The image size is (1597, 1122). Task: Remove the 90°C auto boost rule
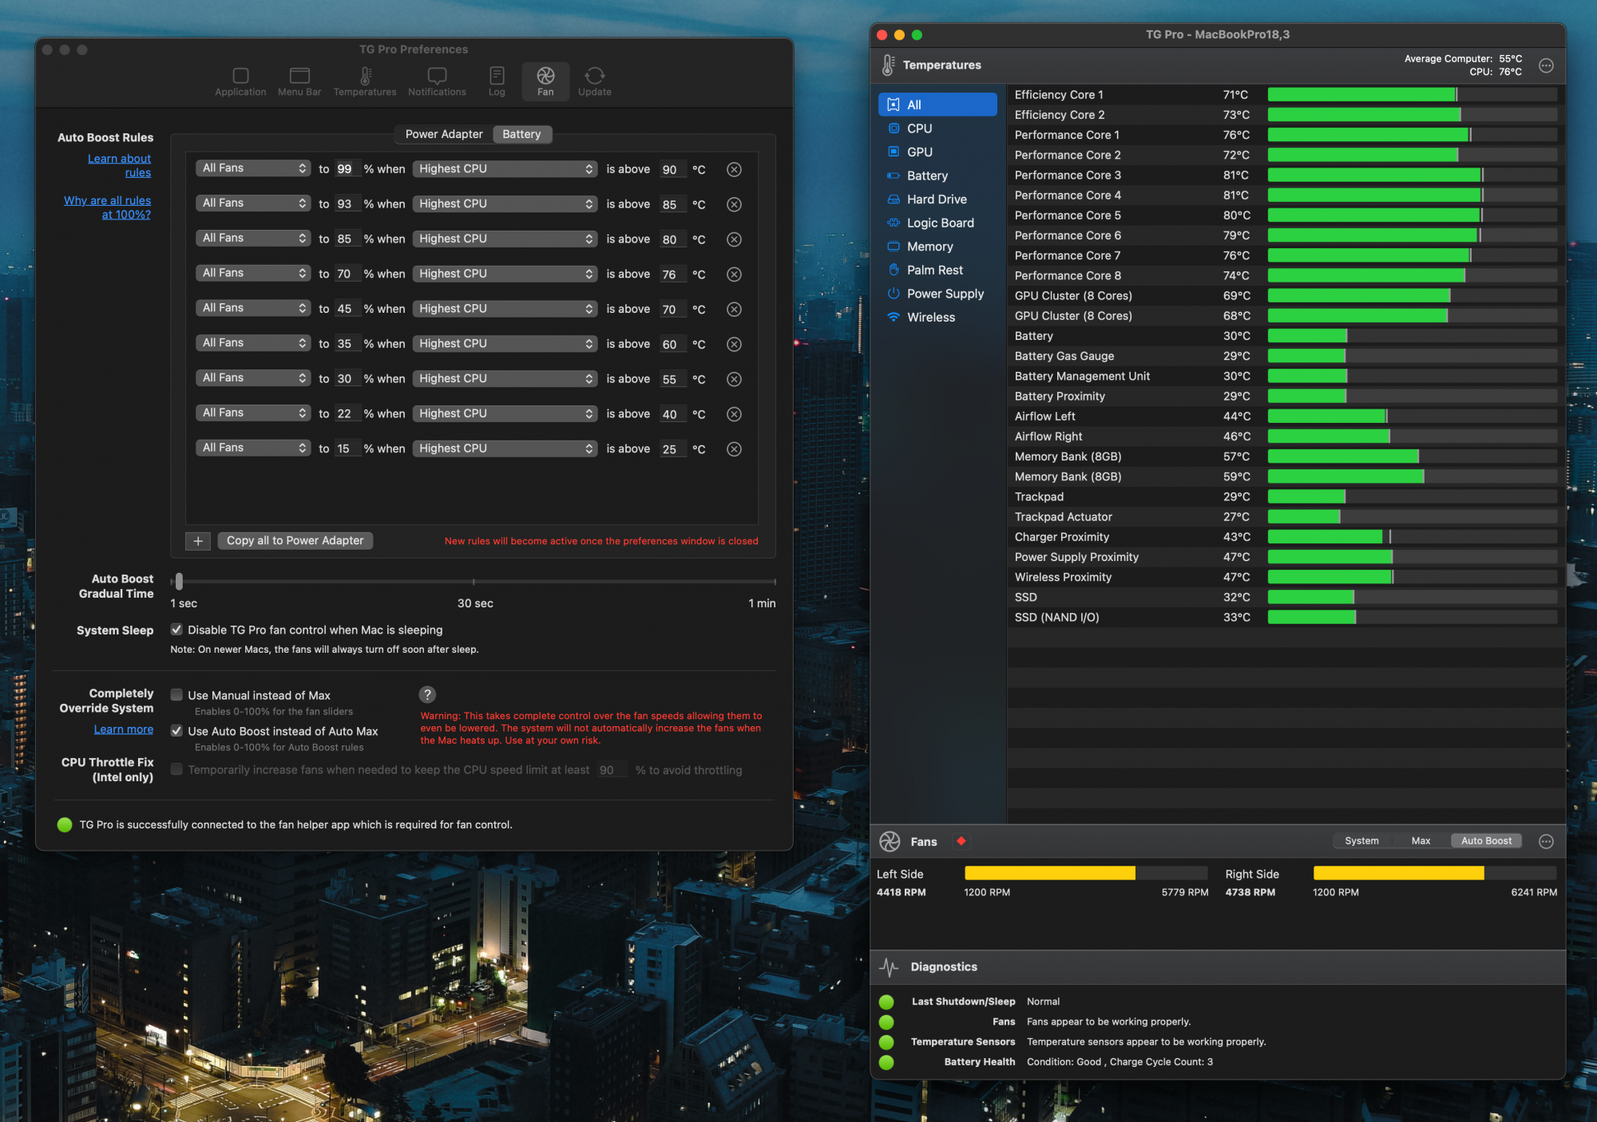[x=734, y=169]
